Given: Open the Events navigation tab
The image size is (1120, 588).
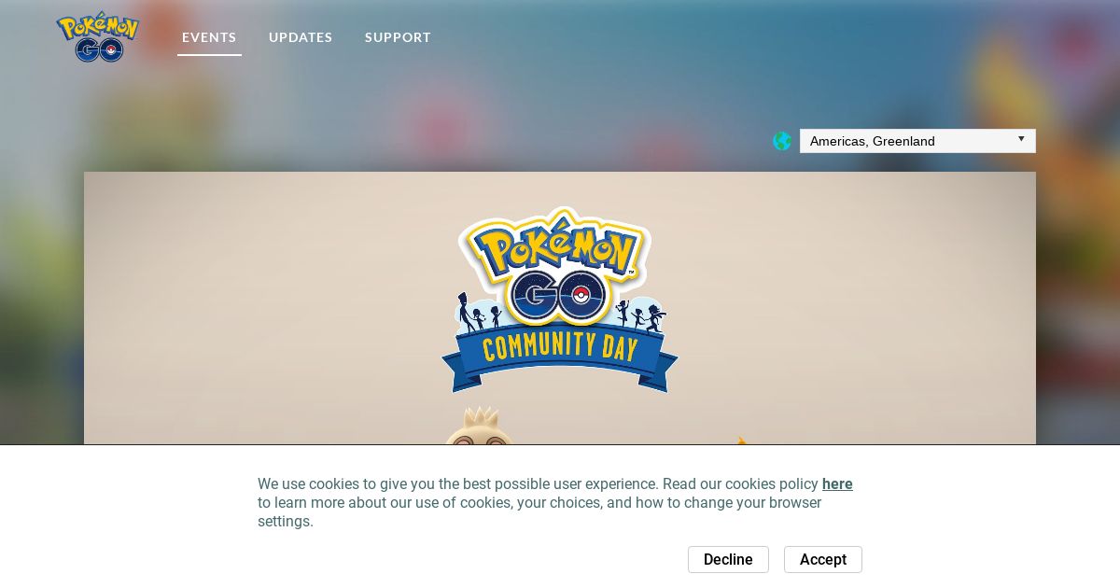Looking at the screenshot, I should (x=209, y=37).
